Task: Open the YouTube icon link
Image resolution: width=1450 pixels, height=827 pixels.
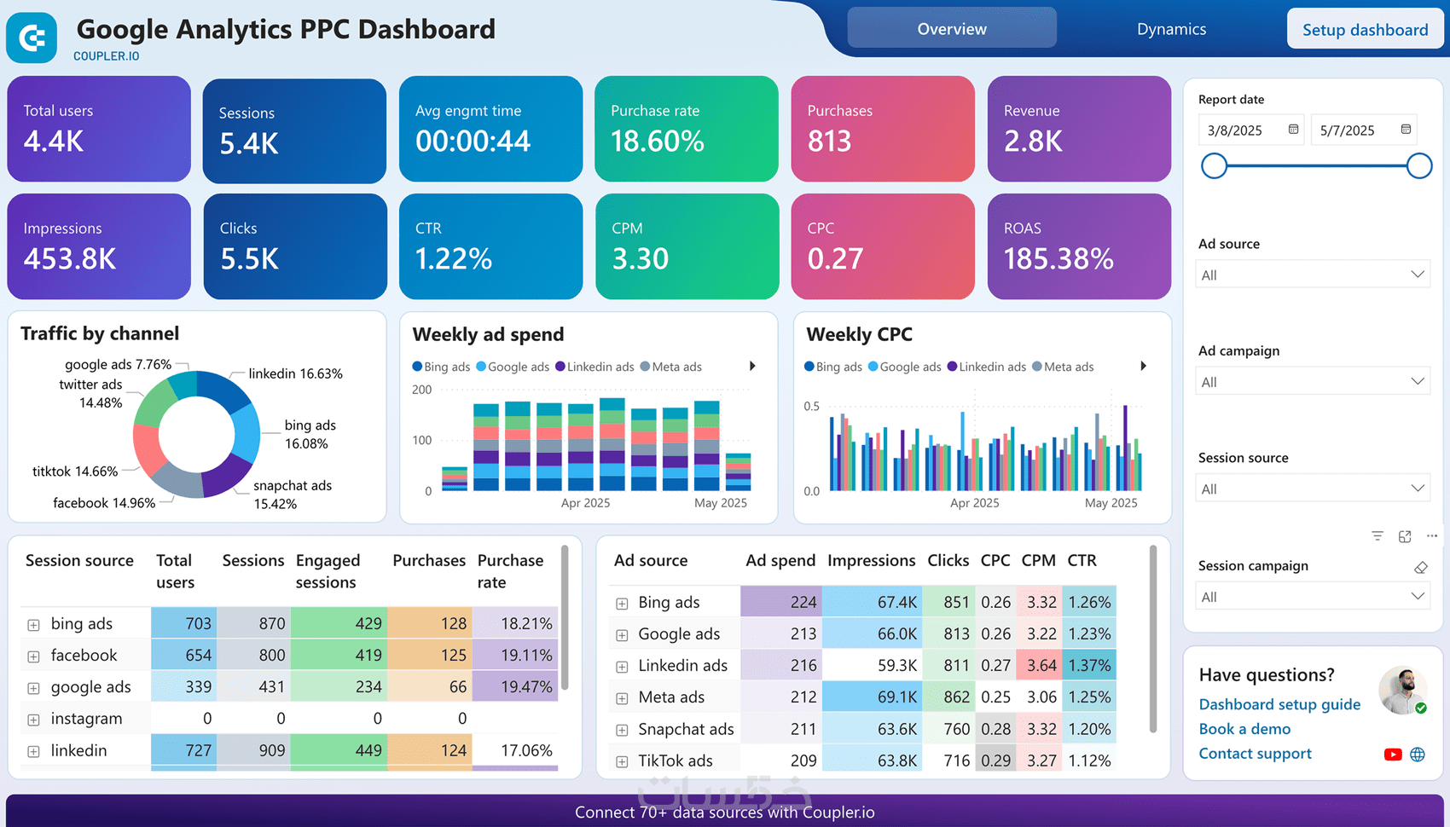Action: 1393,755
